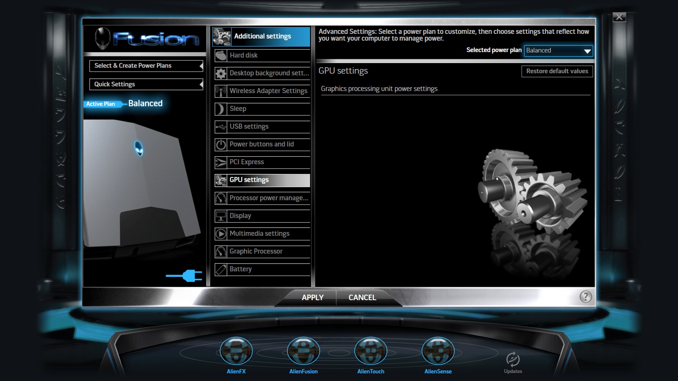The height and width of the screenshot is (381, 678).
Task: Open Wireless Adapter Settings category
Action: tap(262, 91)
